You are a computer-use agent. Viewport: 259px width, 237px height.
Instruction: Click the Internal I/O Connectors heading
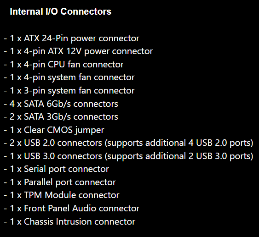pos(60,11)
